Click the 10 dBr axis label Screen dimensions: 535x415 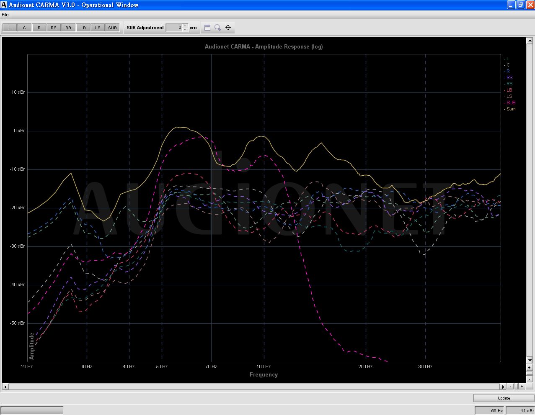(18, 92)
